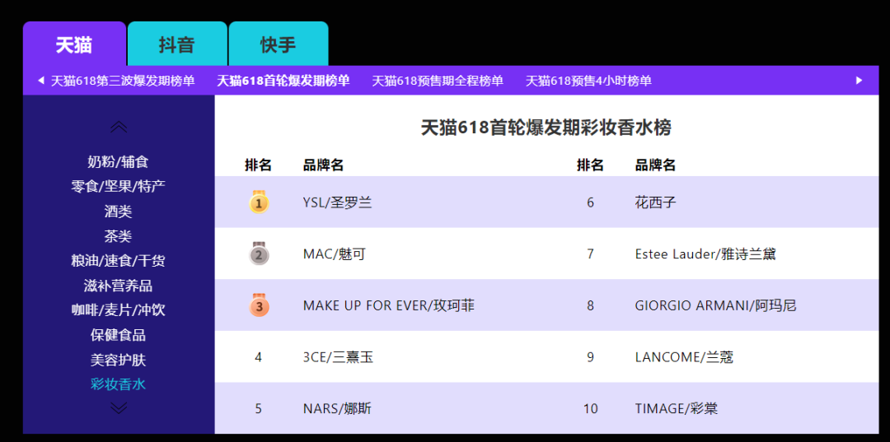Click Estee Lauder/雅诗兰黛 brand name

tap(705, 254)
